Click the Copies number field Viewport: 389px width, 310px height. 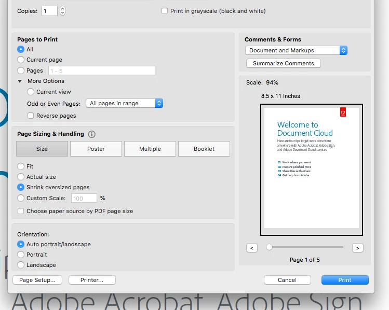pyautogui.click(x=49, y=11)
